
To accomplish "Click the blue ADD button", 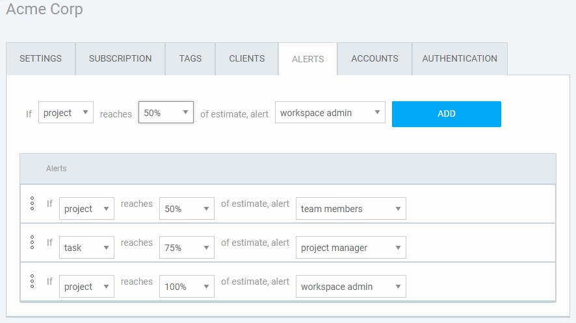I will point(447,114).
